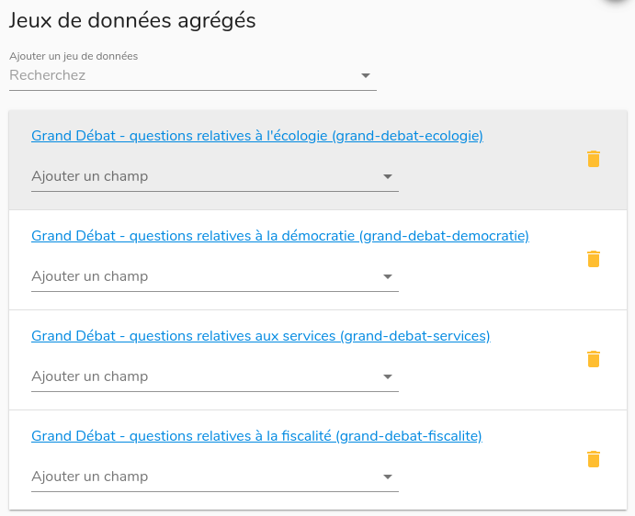Image resolution: width=635 pixels, height=516 pixels.
Task: Visit the Grand Débat fiscalité dataset link
Action: click(x=257, y=436)
